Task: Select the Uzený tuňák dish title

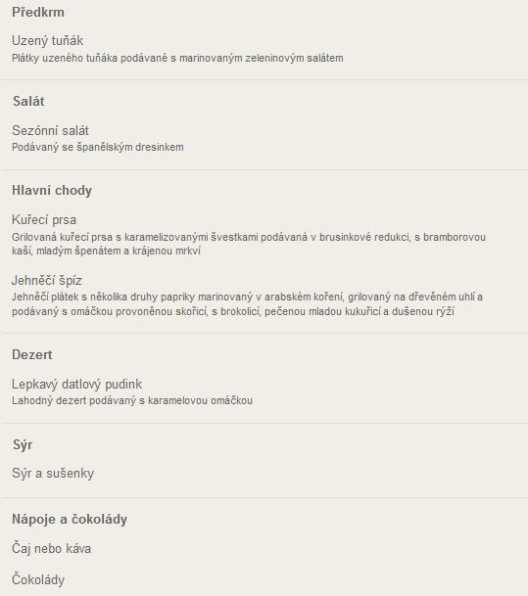Action: [x=48, y=41]
